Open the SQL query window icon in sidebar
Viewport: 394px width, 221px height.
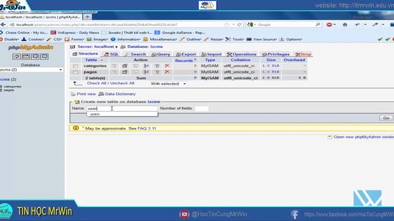click(26, 56)
